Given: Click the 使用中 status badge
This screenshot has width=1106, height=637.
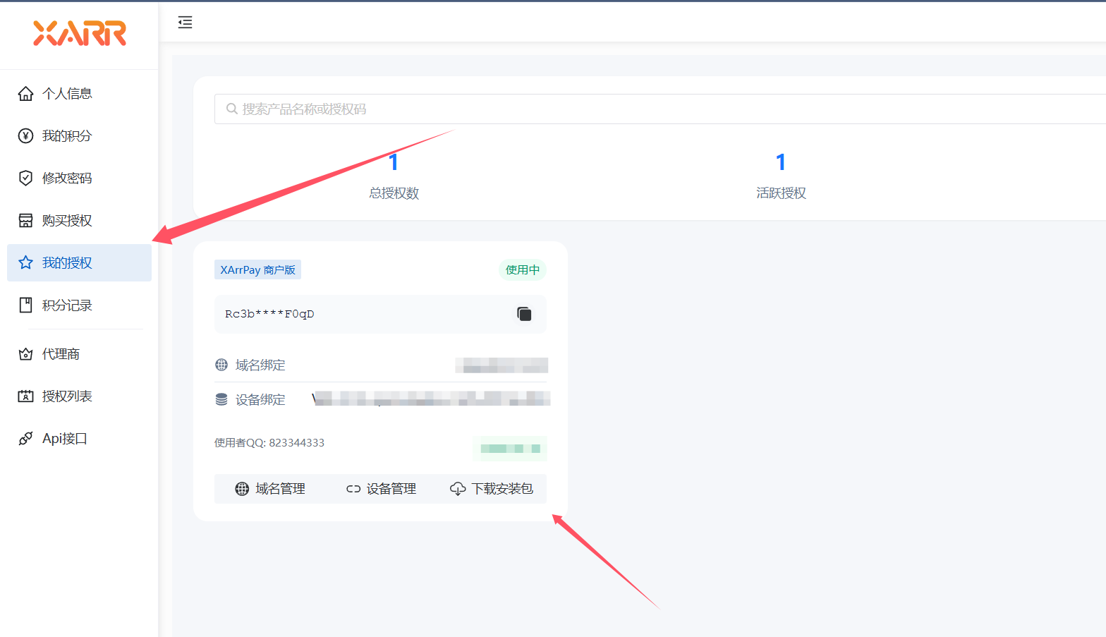Looking at the screenshot, I should point(523,269).
